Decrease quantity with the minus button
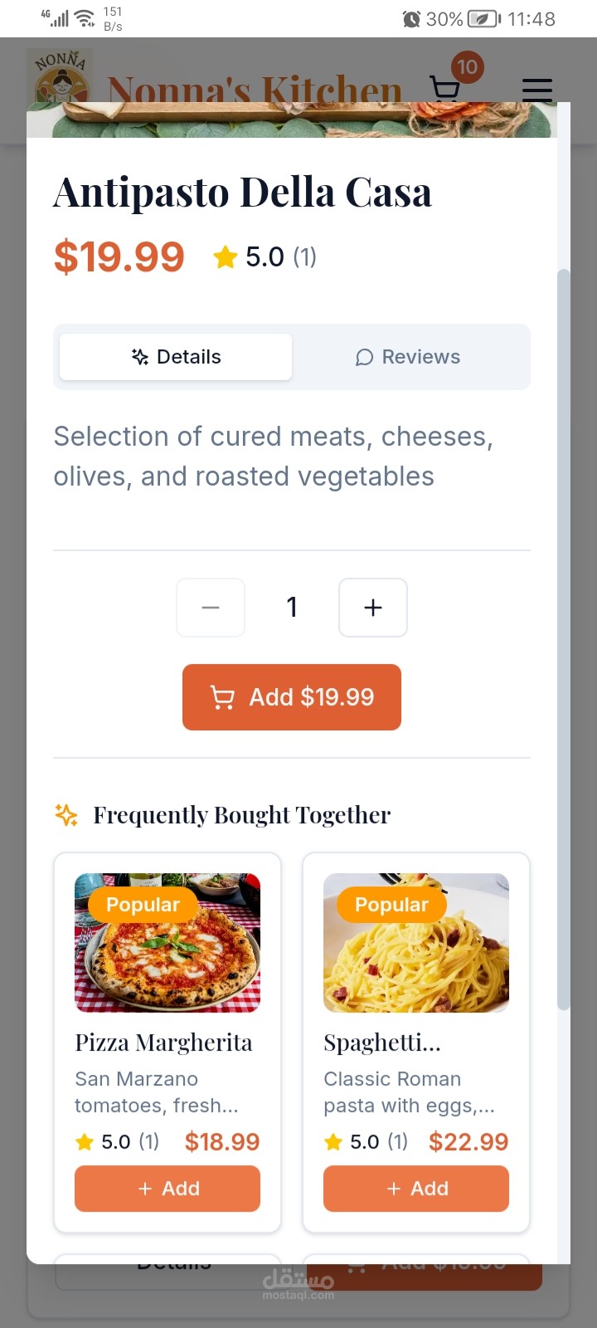Image resolution: width=597 pixels, height=1328 pixels. [x=211, y=608]
